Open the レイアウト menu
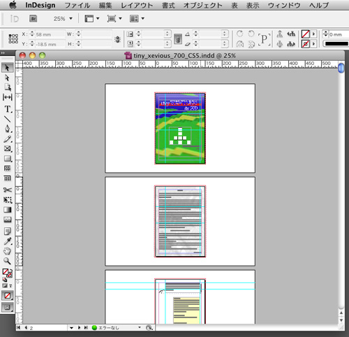 [137, 5]
